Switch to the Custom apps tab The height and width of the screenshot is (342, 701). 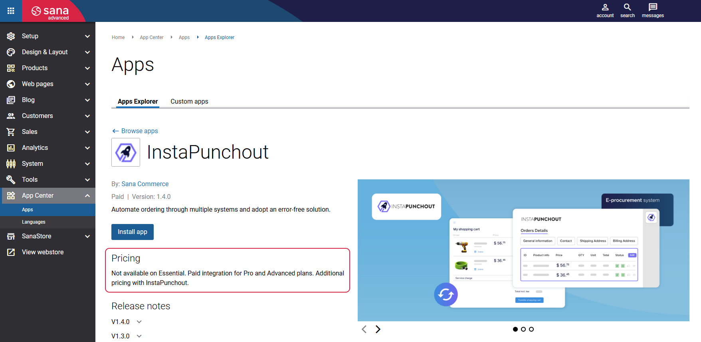point(189,101)
